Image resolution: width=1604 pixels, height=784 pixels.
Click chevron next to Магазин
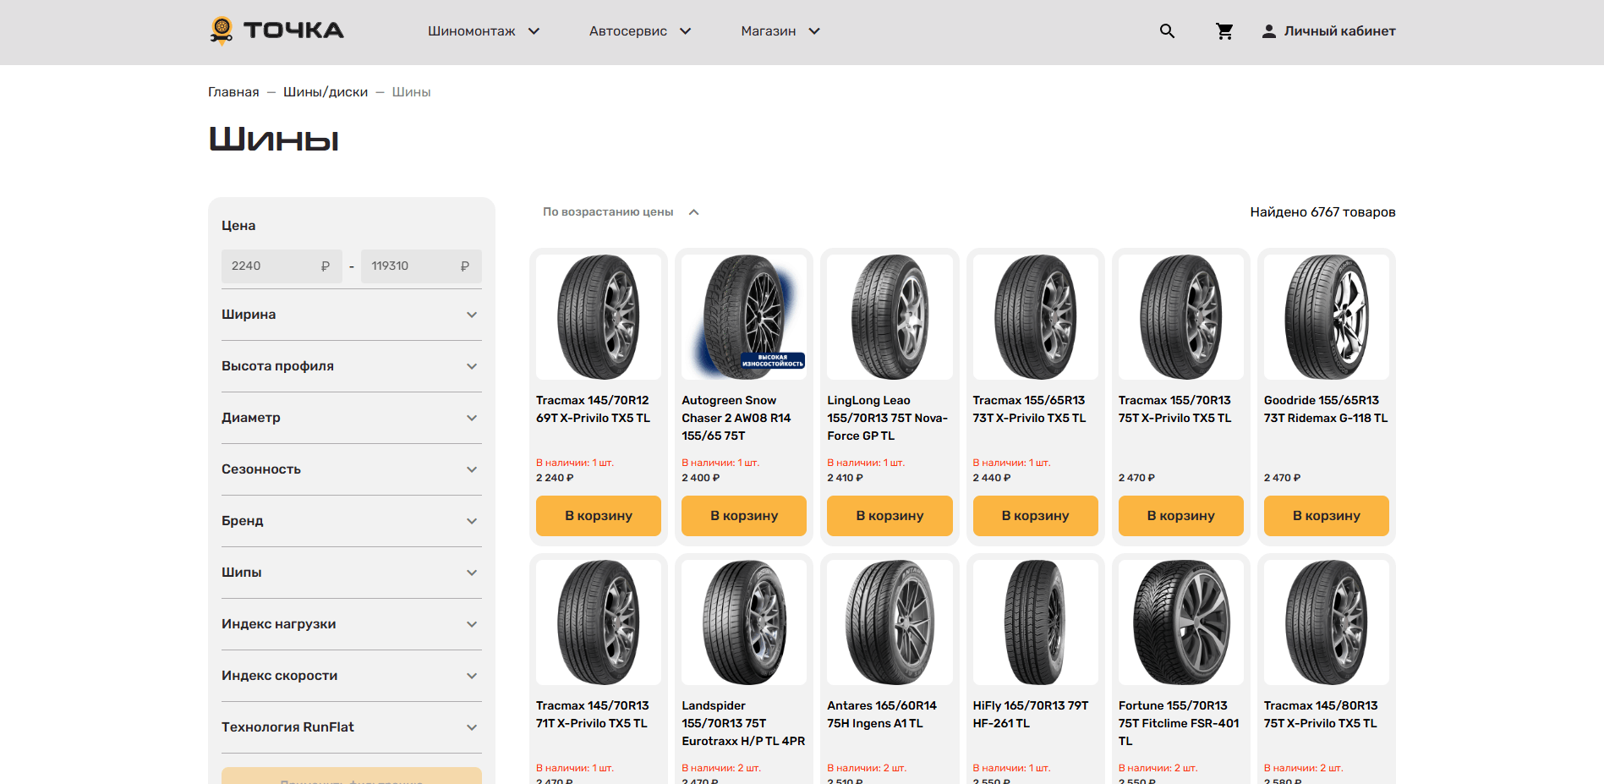tap(813, 31)
